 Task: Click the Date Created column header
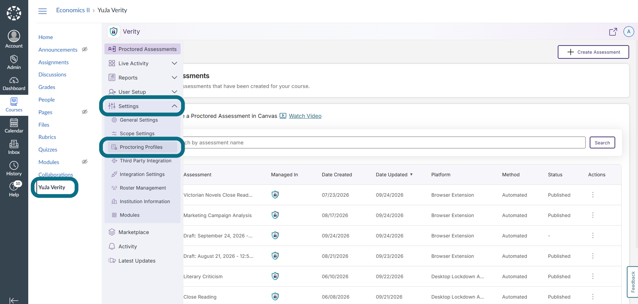337,175
